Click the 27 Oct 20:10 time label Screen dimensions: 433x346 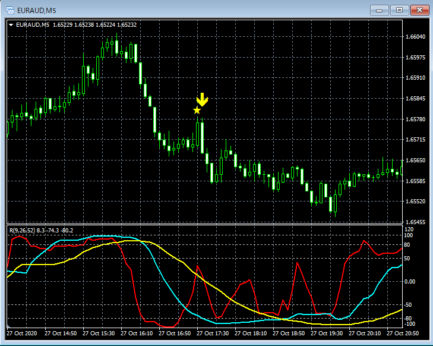(x=365, y=334)
